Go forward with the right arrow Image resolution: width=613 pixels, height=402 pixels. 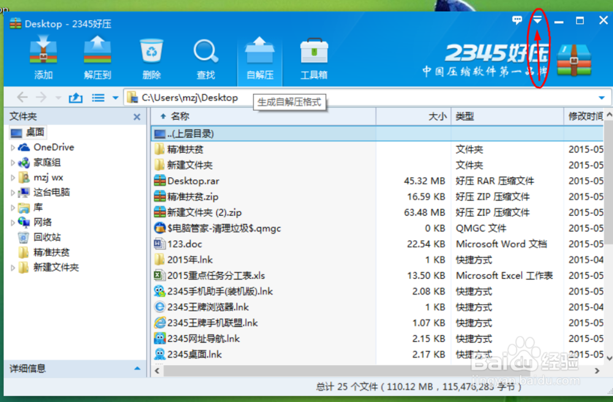(41, 97)
